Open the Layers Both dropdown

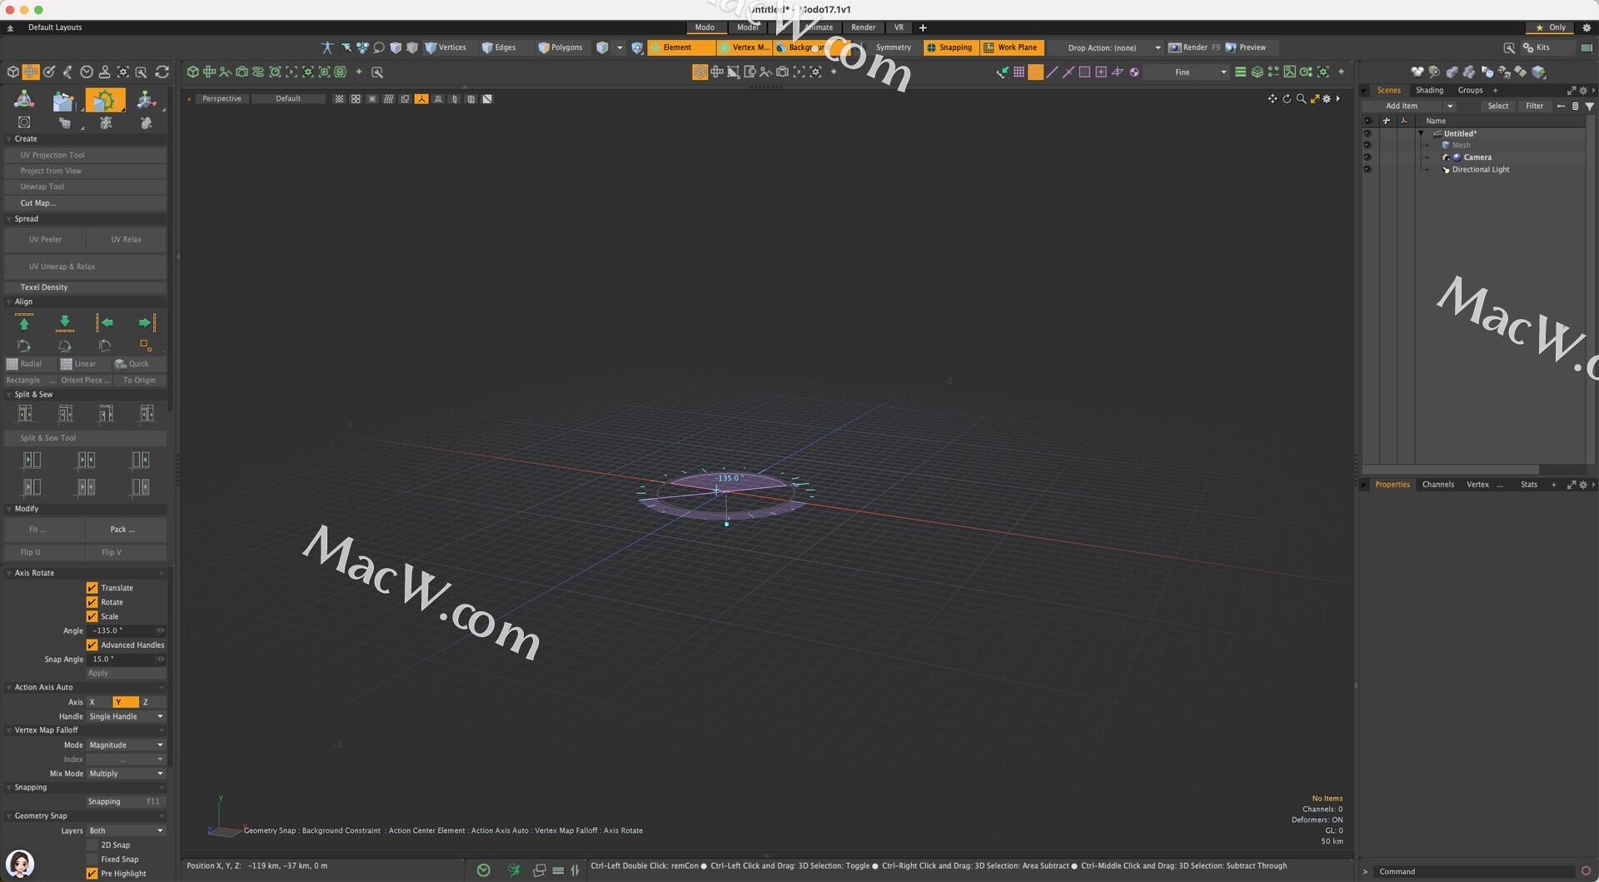click(126, 831)
